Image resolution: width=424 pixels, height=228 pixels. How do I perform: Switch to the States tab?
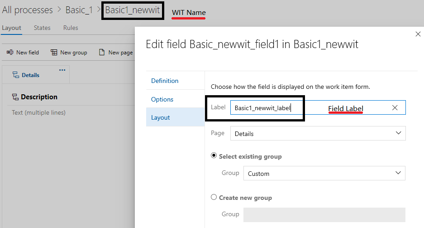pyautogui.click(x=42, y=28)
